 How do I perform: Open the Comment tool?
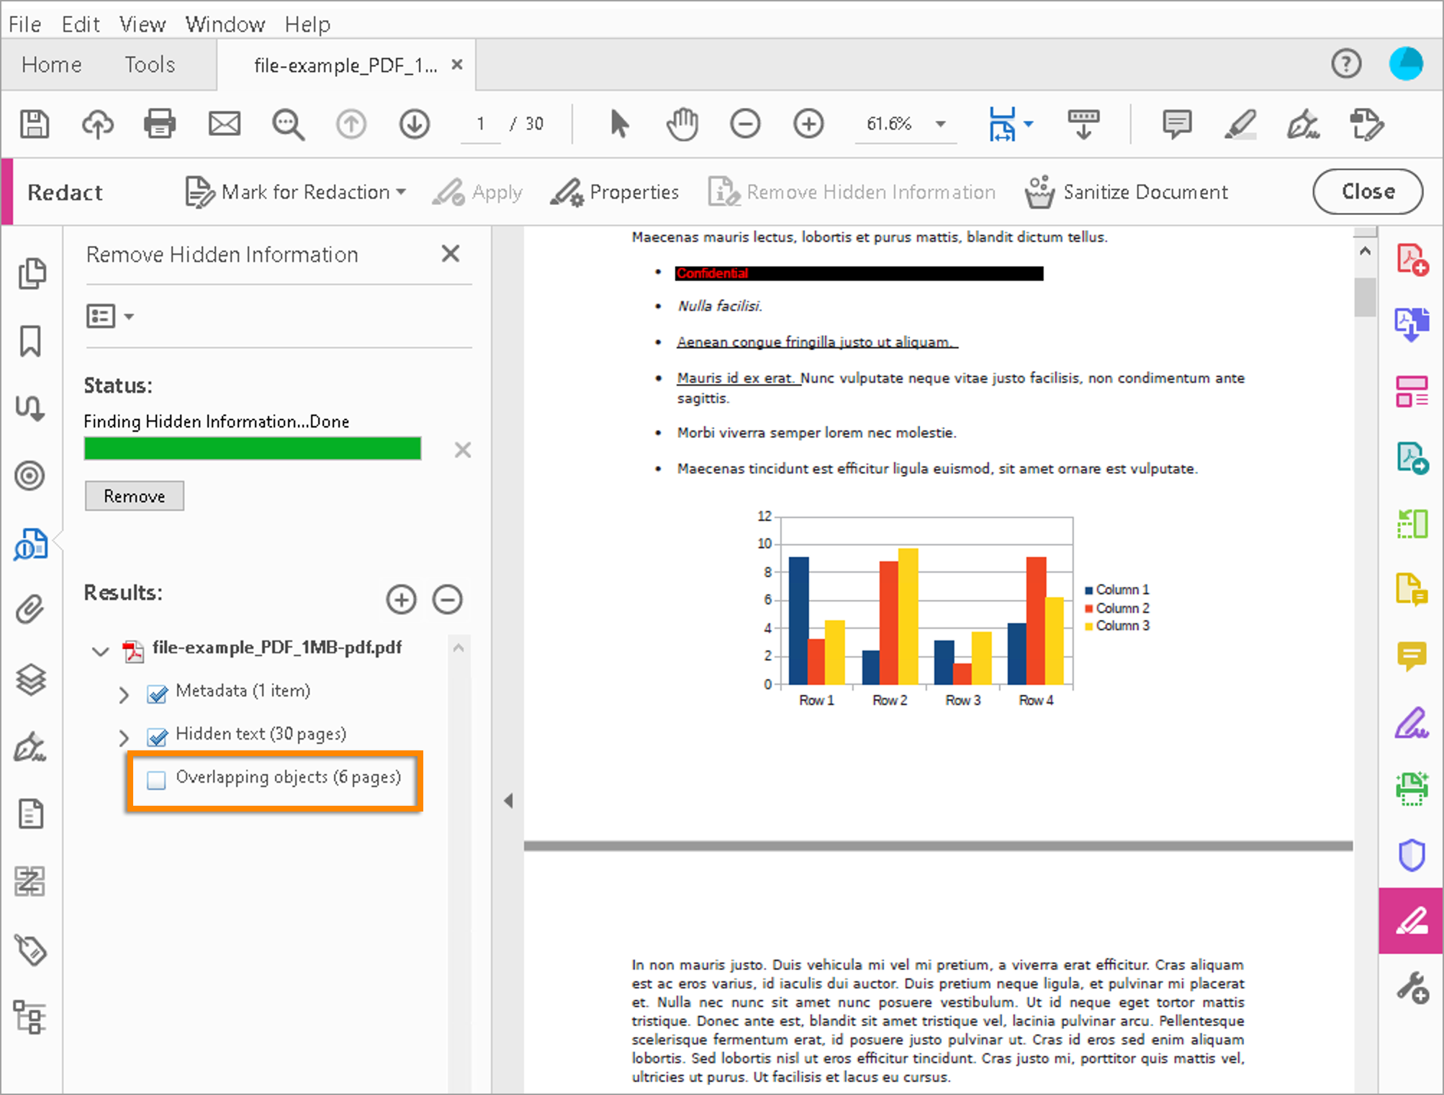1412,655
